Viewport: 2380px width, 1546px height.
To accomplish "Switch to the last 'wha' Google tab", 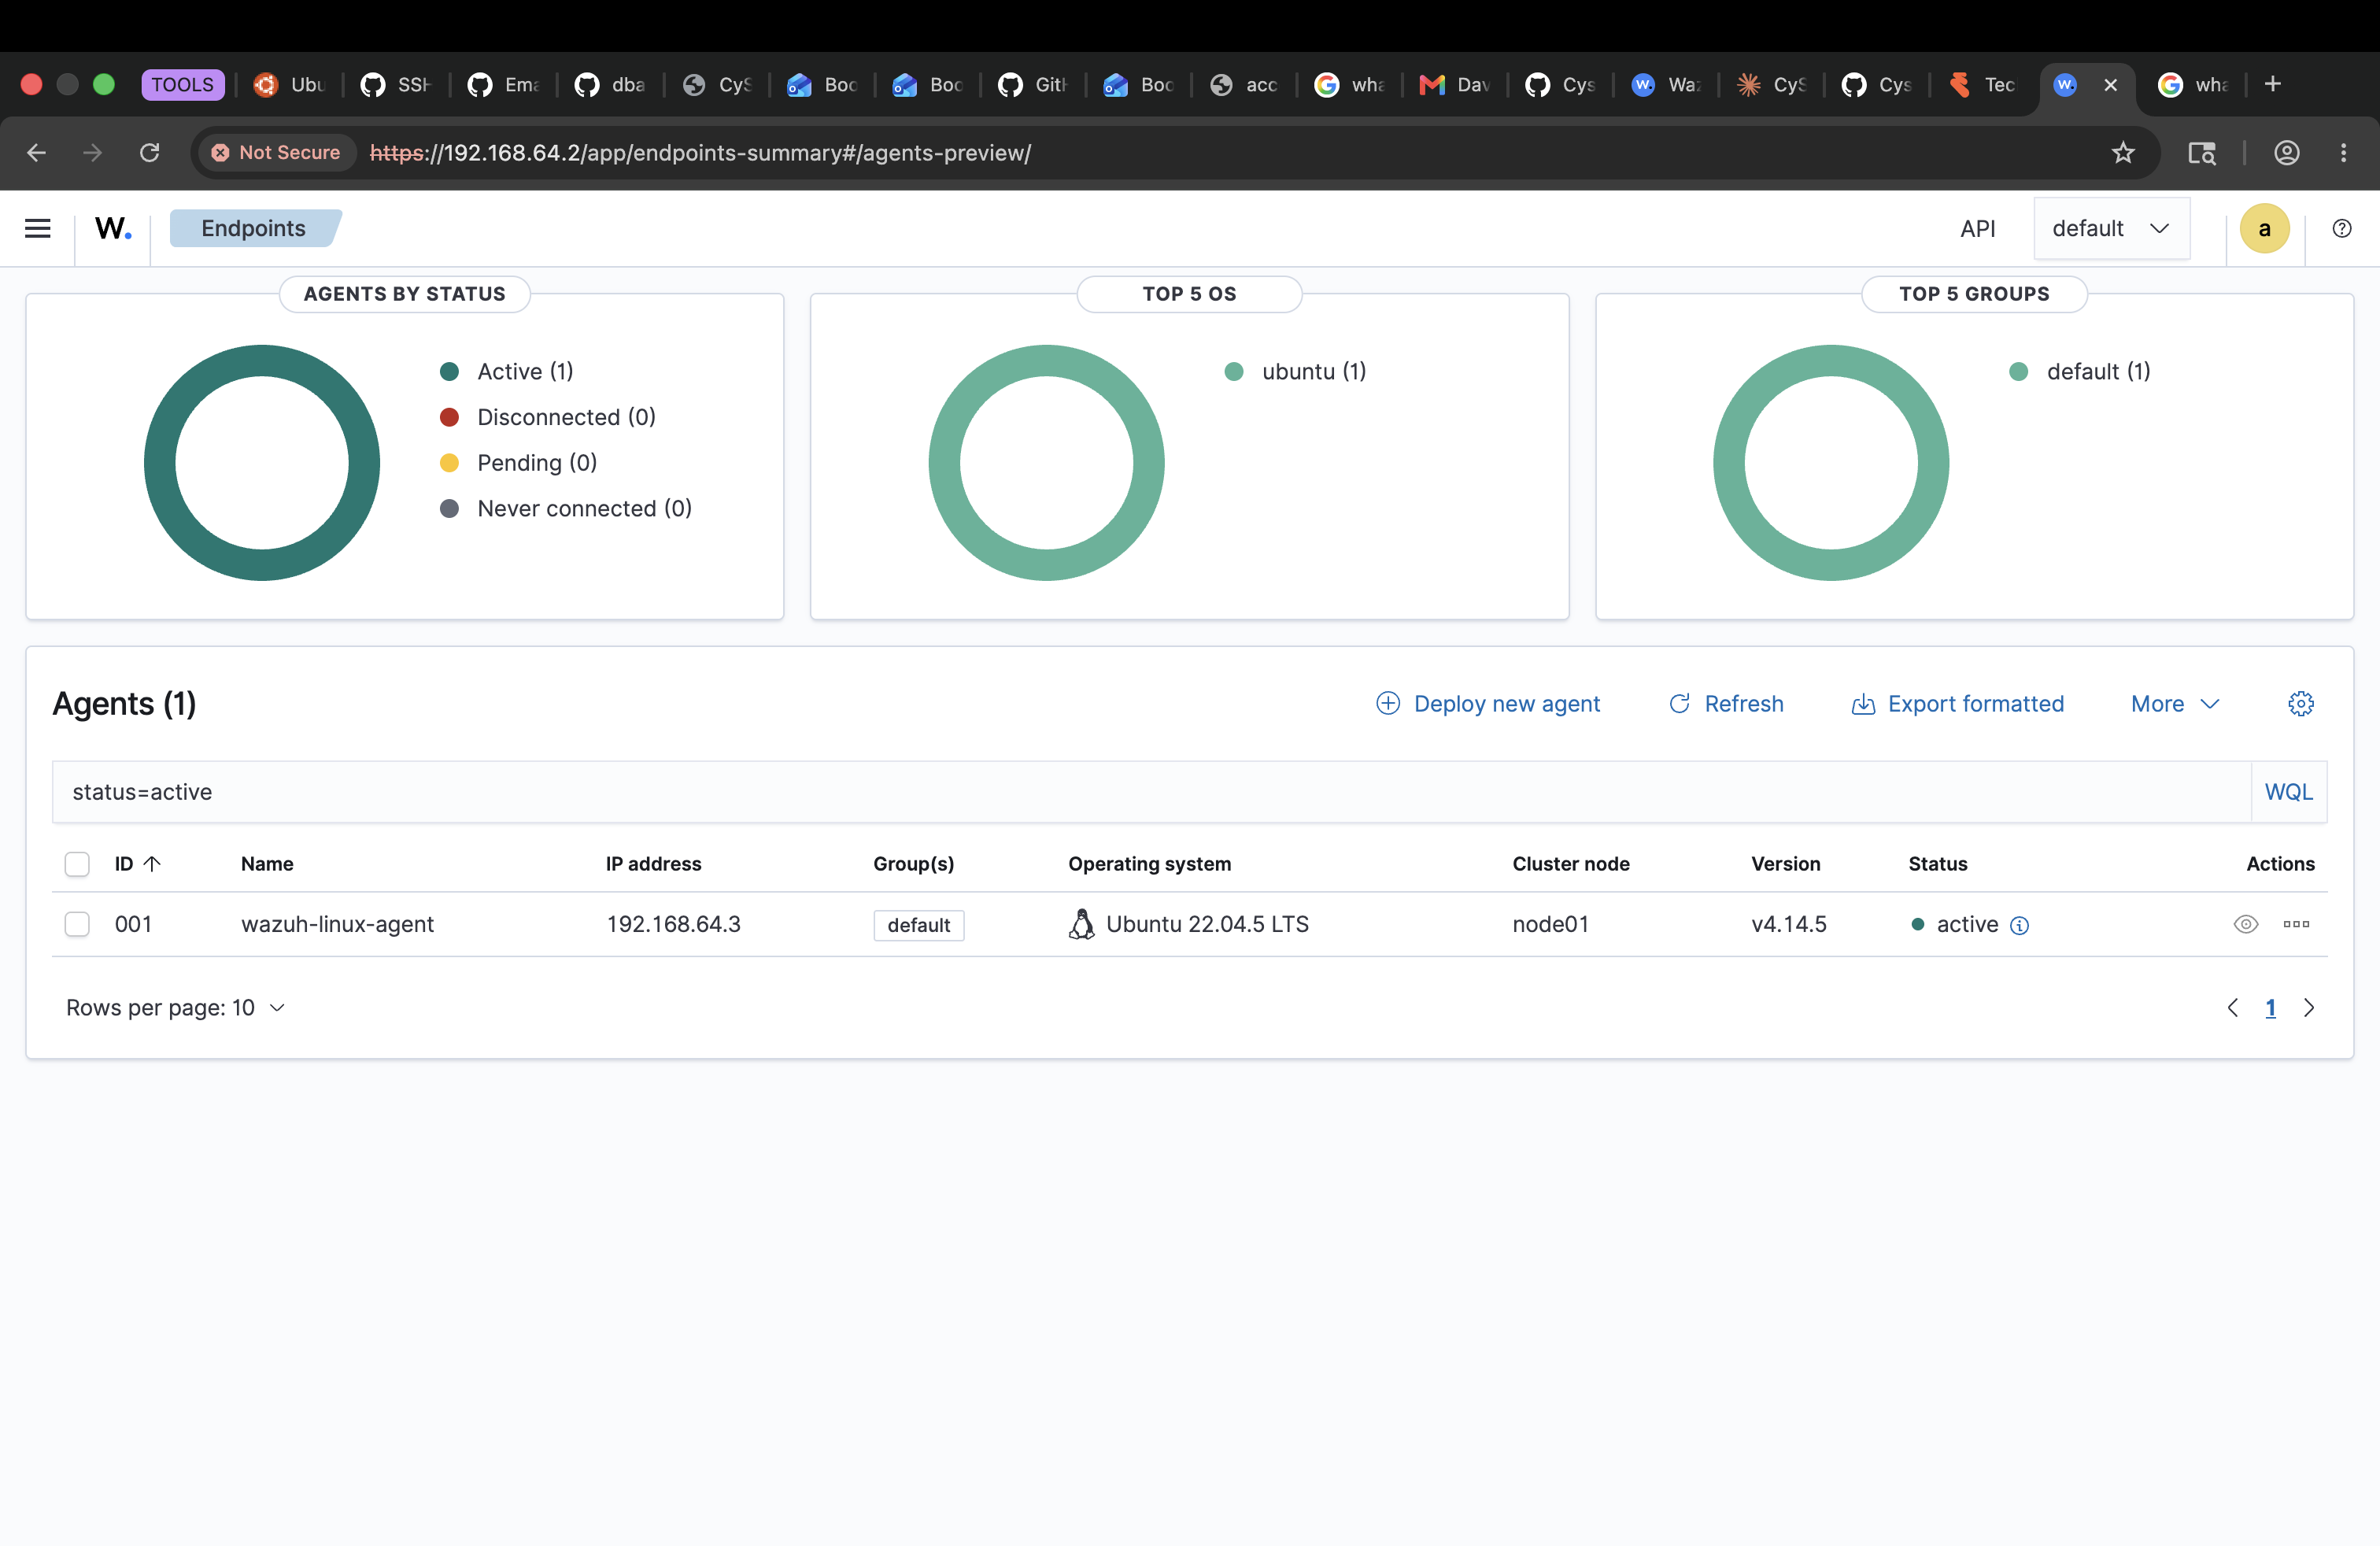I will (2193, 85).
